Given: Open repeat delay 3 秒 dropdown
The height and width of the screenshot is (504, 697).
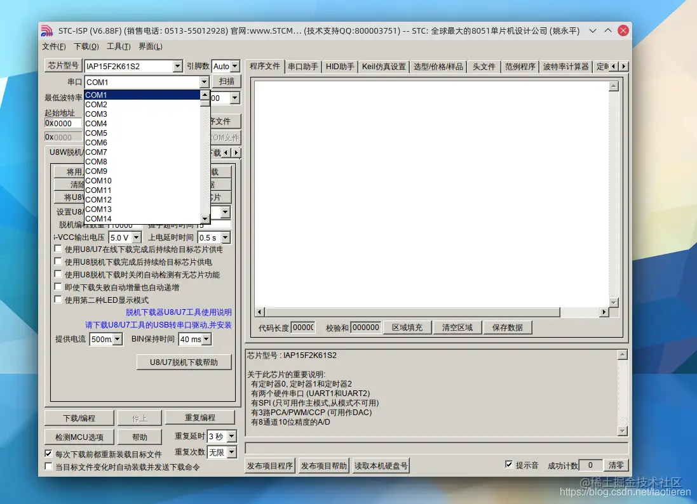Looking at the screenshot, I should tap(232, 437).
